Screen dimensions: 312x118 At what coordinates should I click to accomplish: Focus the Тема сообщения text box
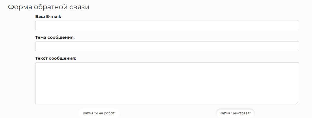[167, 46]
